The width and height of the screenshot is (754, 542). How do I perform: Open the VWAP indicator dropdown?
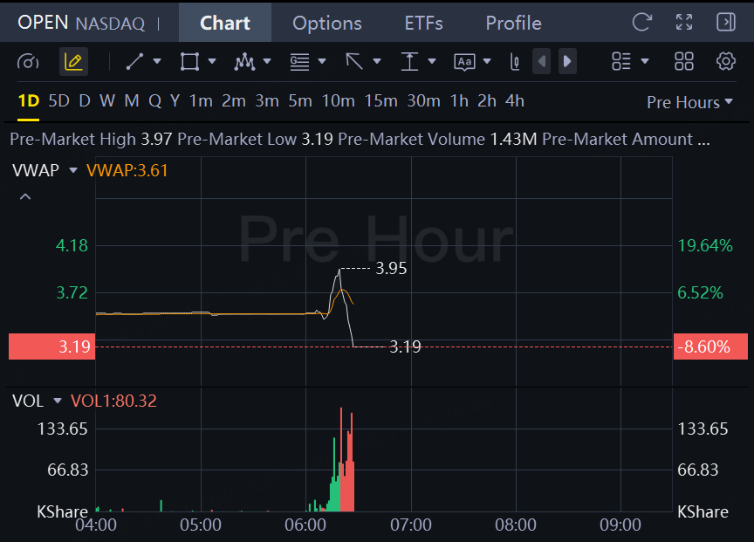pos(73,170)
